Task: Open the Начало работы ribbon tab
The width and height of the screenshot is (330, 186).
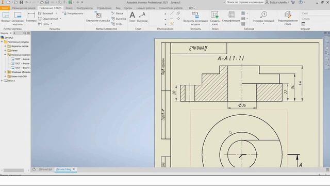Action: coord(145,8)
